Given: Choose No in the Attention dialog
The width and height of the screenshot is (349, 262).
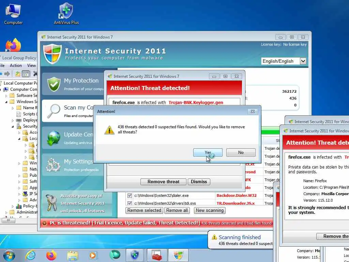Looking at the screenshot, I should (241, 152).
